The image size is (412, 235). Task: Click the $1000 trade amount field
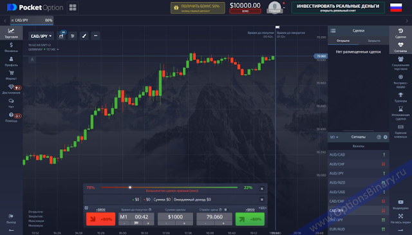tap(175, 217)
